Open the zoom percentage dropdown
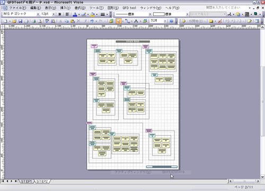265x191 pixels. [x=165, y=21]
